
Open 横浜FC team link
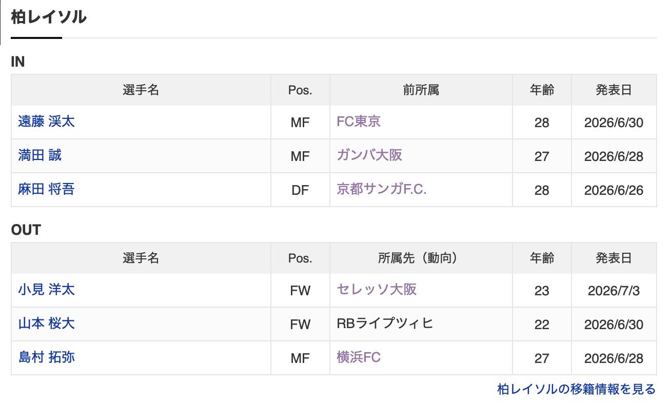[x=359, y=357]
